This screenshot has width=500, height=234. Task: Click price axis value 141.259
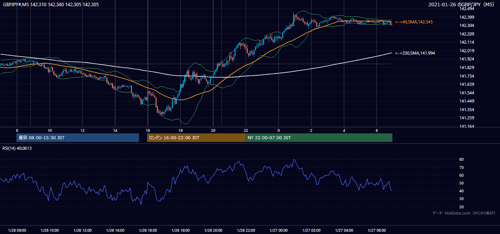click(466, 118)
